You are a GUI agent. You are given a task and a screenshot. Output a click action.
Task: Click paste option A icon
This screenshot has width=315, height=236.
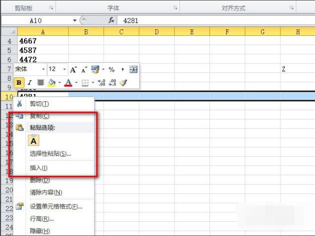point(34,140)
